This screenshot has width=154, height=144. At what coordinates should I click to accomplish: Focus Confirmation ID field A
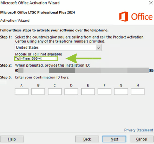click(21, 91)
